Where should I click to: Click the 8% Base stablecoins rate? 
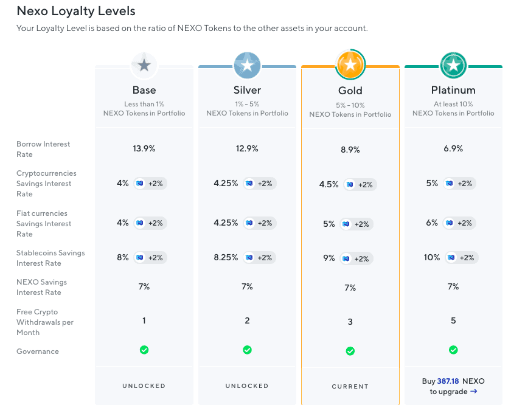(123, 257)
